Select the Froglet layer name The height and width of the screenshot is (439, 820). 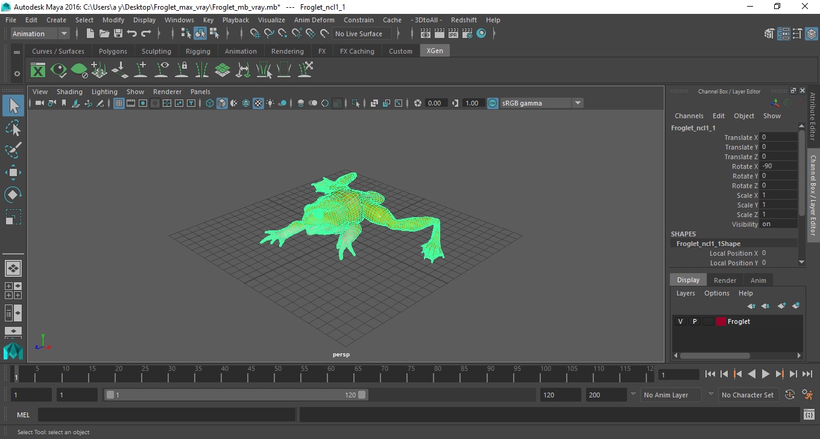739,321
